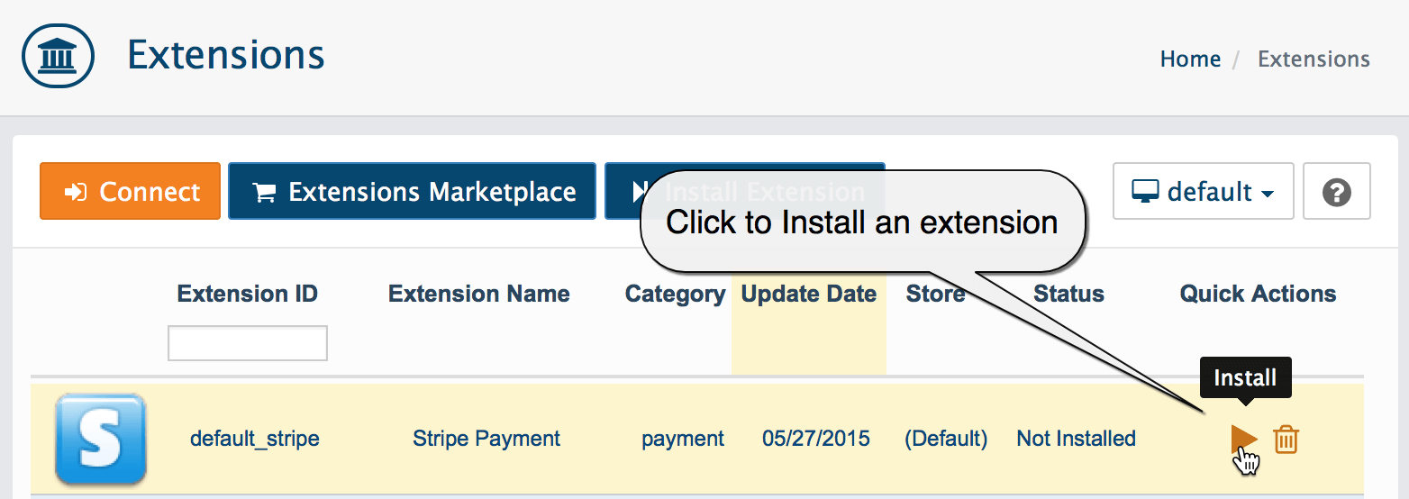The height and width of the screenshot is (499, 1409).
Task: Sort by Store column header
Action: coord(935,294)
